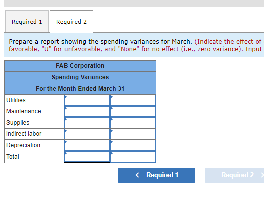Click the For the Month Ended March 31 header
This screenshot has height=208, width=264.
(x=80, y=89)
